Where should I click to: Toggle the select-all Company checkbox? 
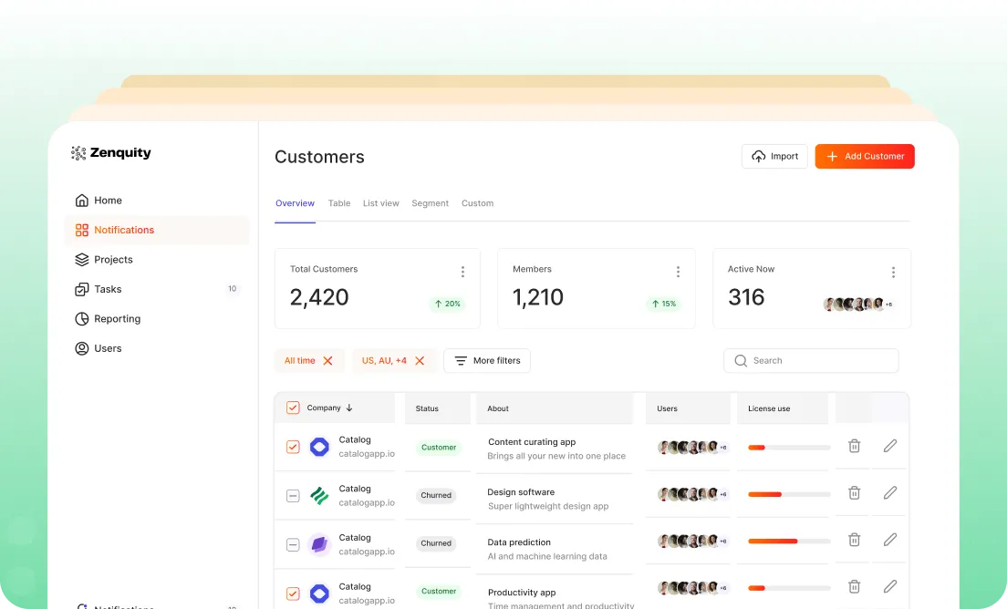[293, 408]
